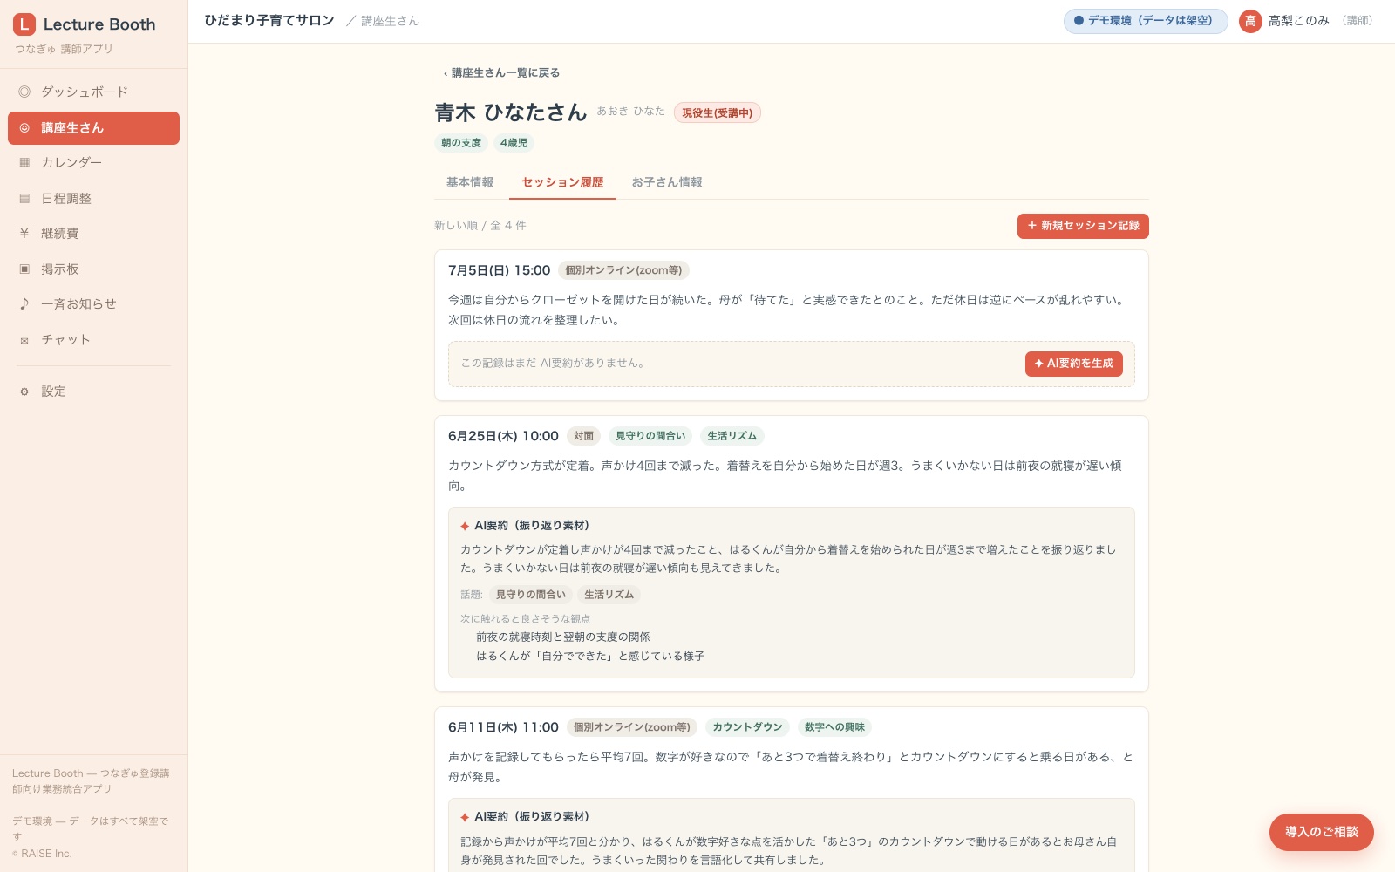Click the ひだまり子育てサロン header title
1395x872 pixels.
coord(269,20)
